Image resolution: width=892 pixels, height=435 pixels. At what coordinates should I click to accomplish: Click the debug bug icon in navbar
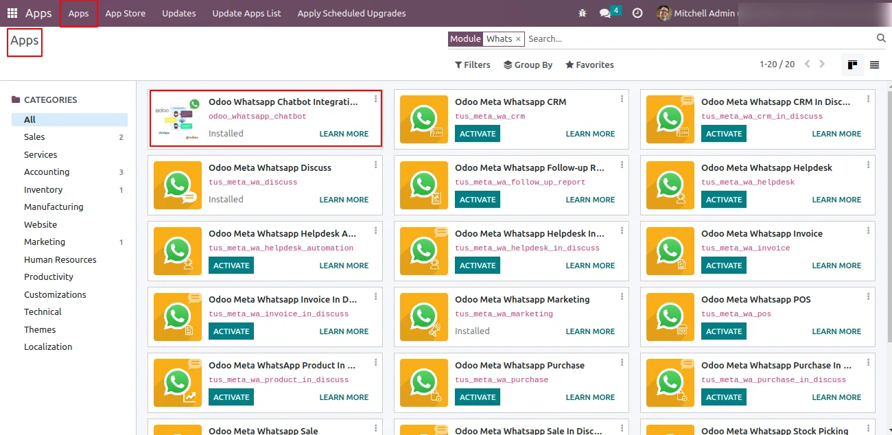(x=583, y=13)
